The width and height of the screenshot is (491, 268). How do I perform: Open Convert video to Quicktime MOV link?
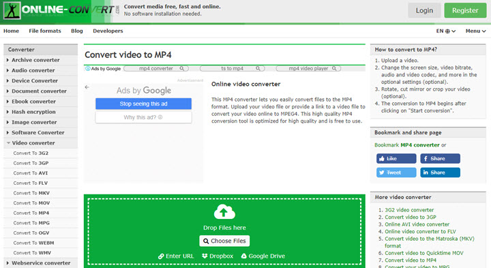424,253
